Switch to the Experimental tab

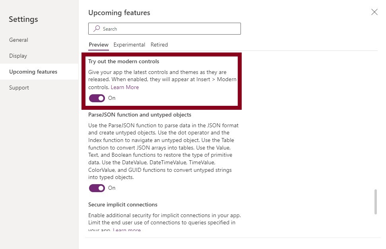[129, 45]
